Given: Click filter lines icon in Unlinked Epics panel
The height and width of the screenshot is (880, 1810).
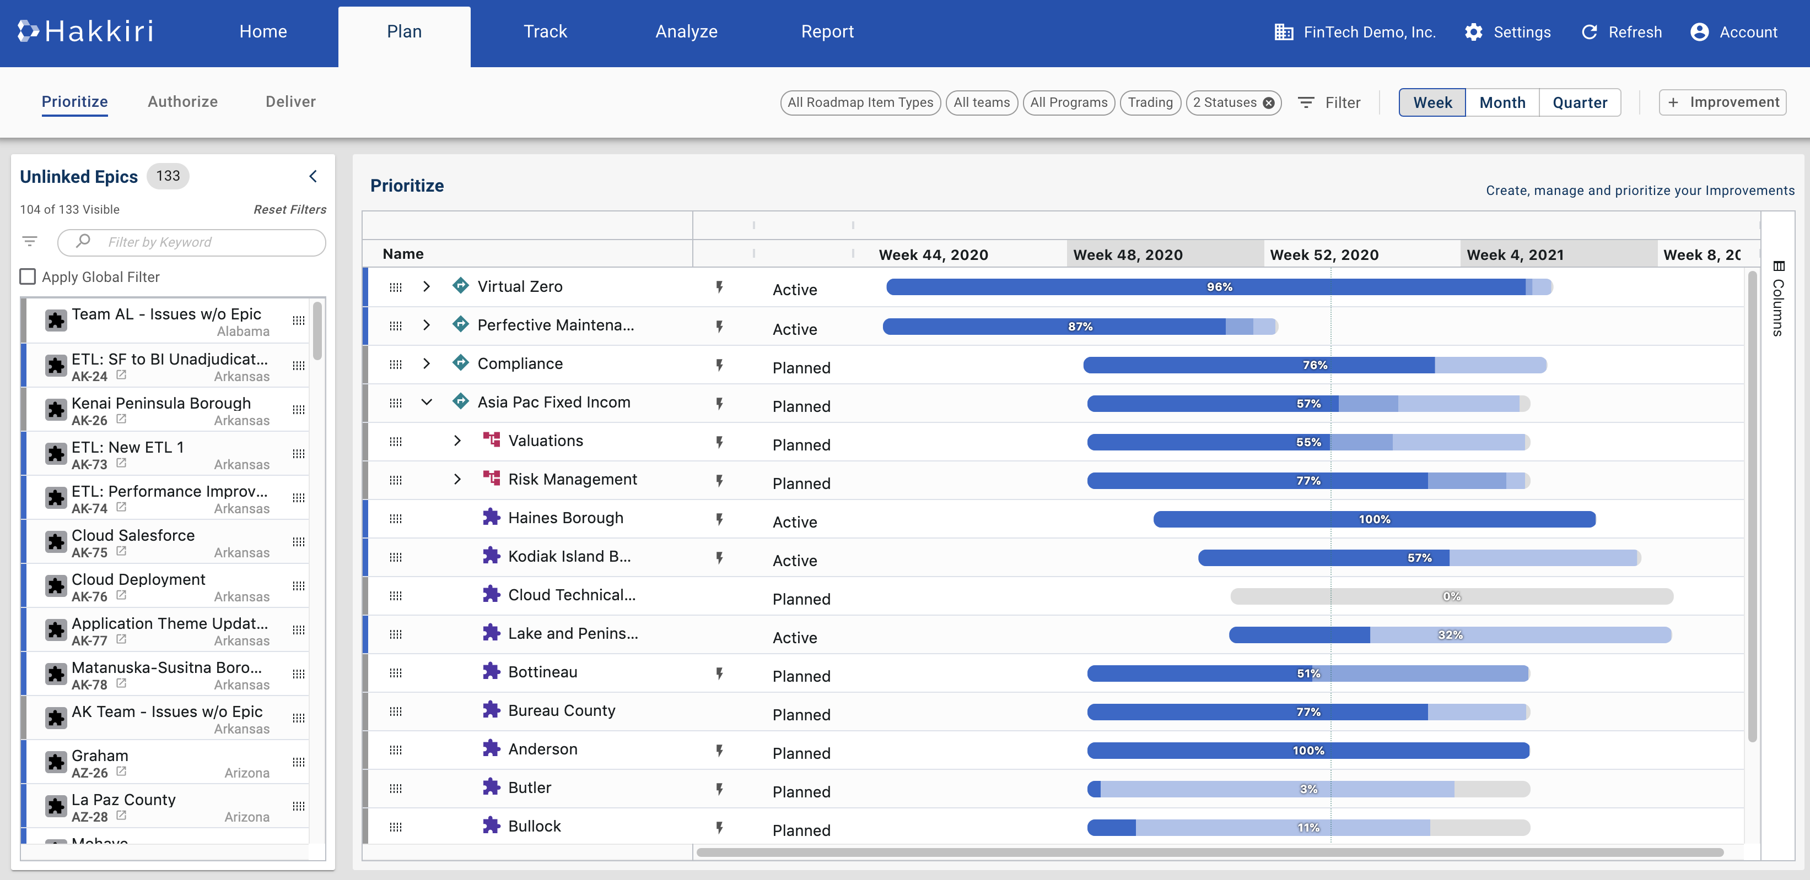Looking at the screenshot, I should [30, 242].
